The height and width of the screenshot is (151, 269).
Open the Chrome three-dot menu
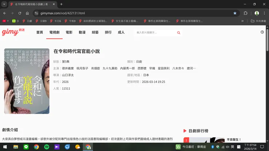(x=264, y=13)
